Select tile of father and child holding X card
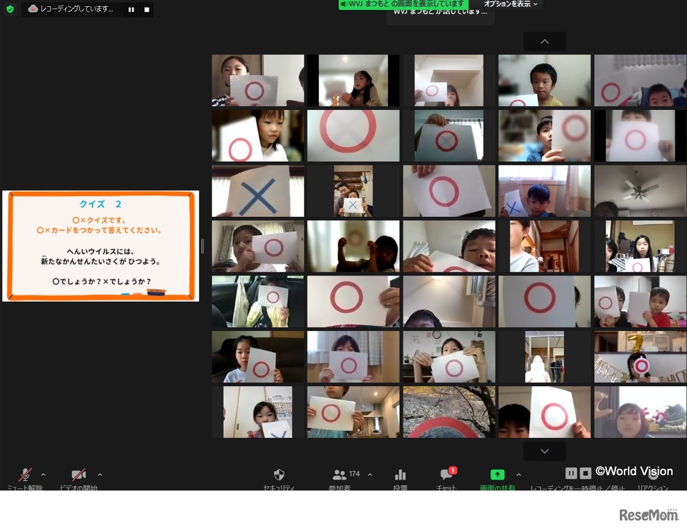The height and width of the screenshot is (529, 687). [x=353, y=191]
